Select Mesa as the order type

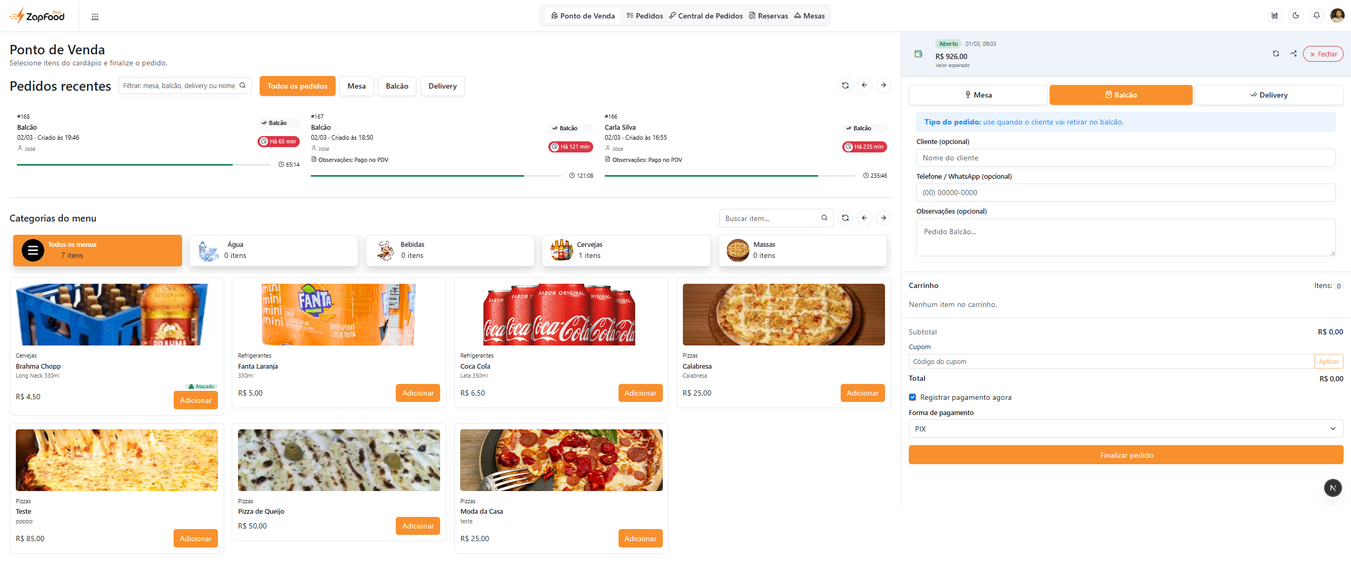tap(977, 95)
